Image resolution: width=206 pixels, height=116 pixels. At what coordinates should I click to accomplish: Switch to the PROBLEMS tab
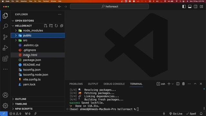(76, 84)
